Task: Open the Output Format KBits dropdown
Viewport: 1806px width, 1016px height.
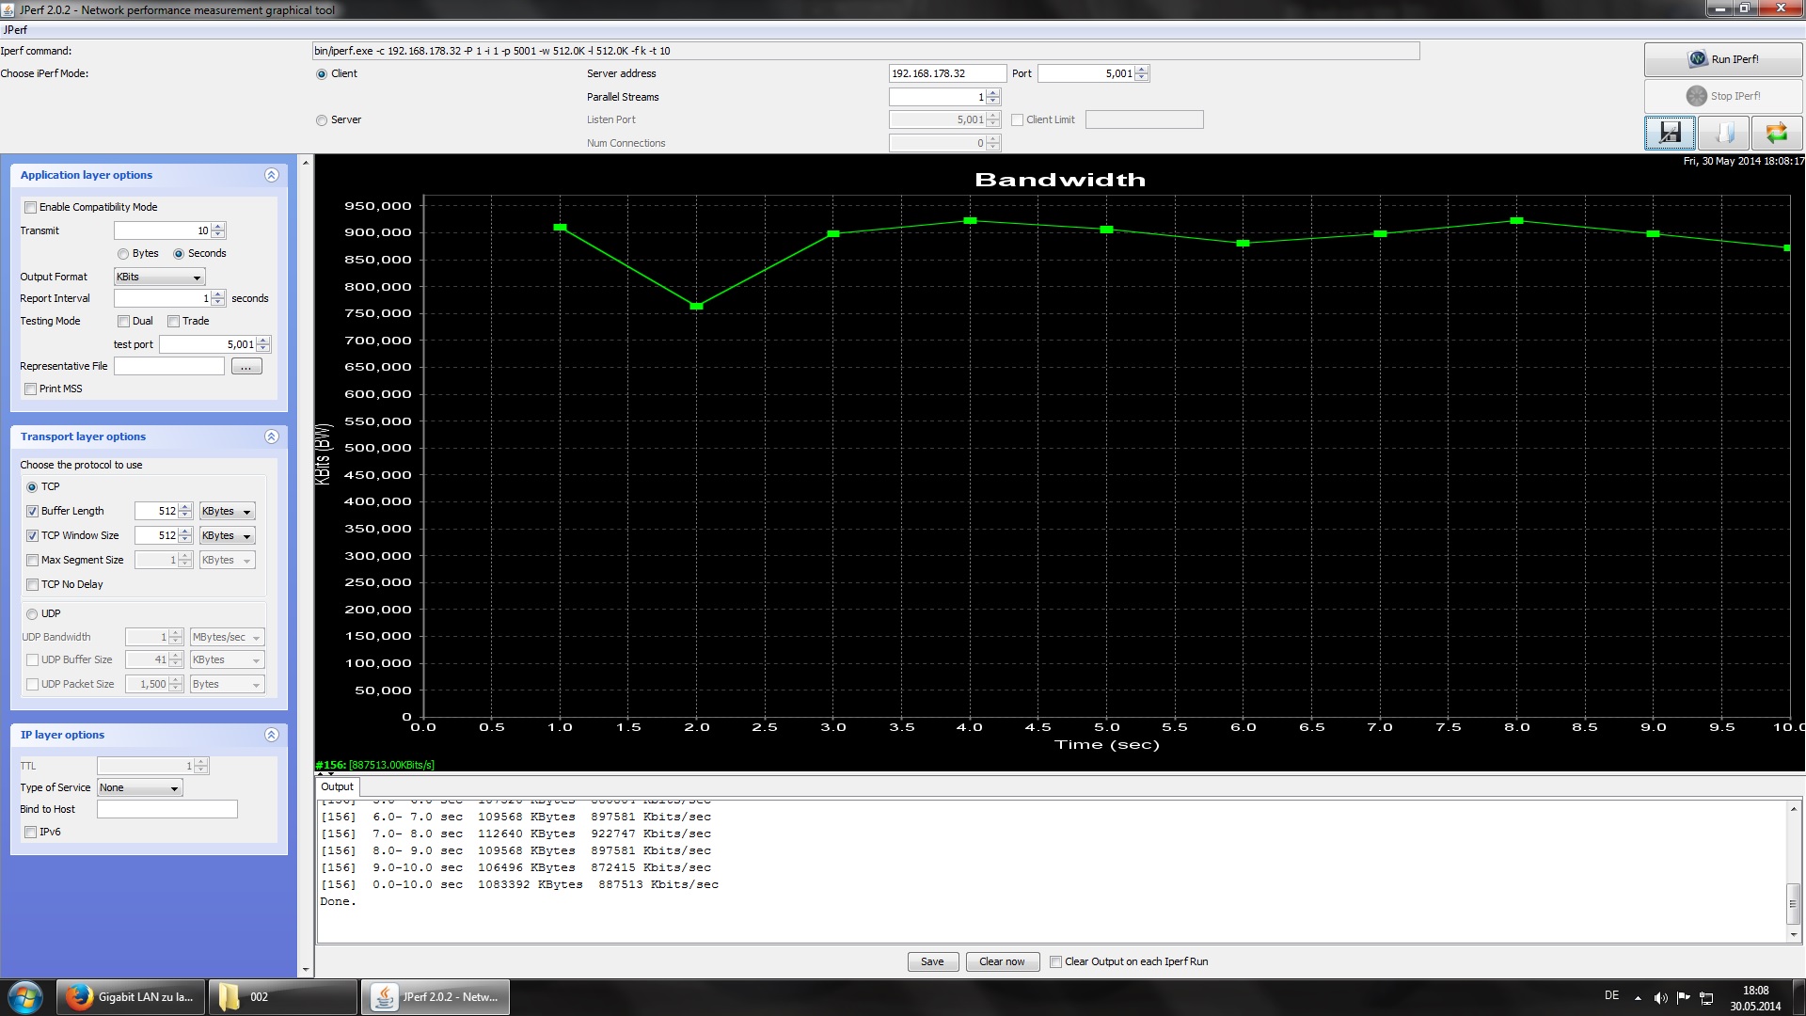Action: coord(159,278)
